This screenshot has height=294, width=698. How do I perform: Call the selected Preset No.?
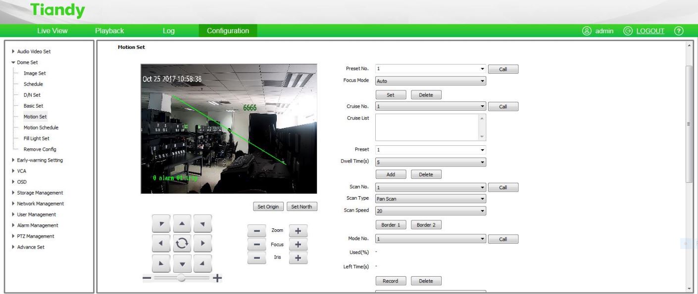pyautogui.click(x=503, y=69)
